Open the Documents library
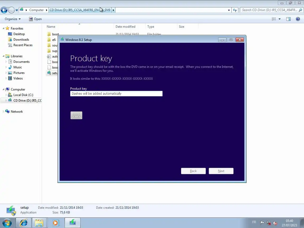The height and width of the screenshot is (228, 304). 21,62
